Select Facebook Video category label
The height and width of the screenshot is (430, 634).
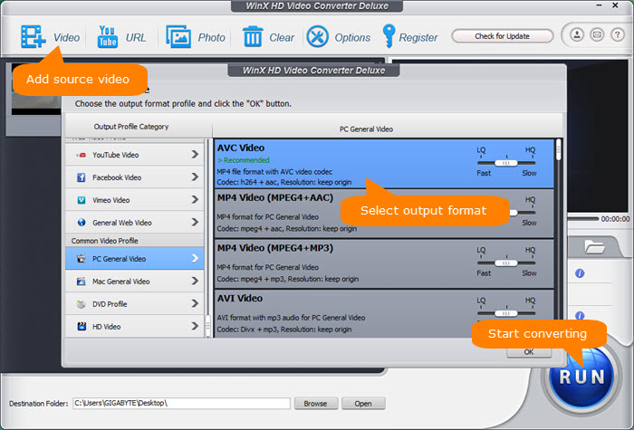pyautogui.click(x=117, y=177)
